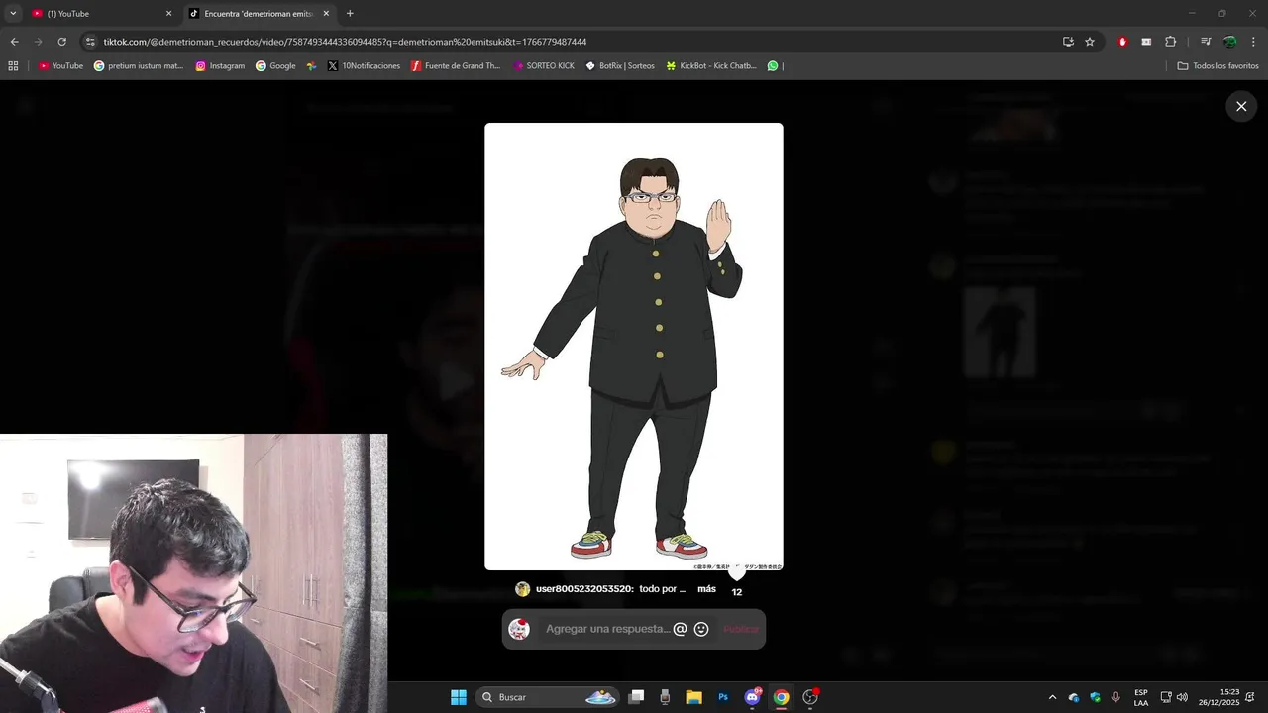Click the microphone tray icon

1116,697
